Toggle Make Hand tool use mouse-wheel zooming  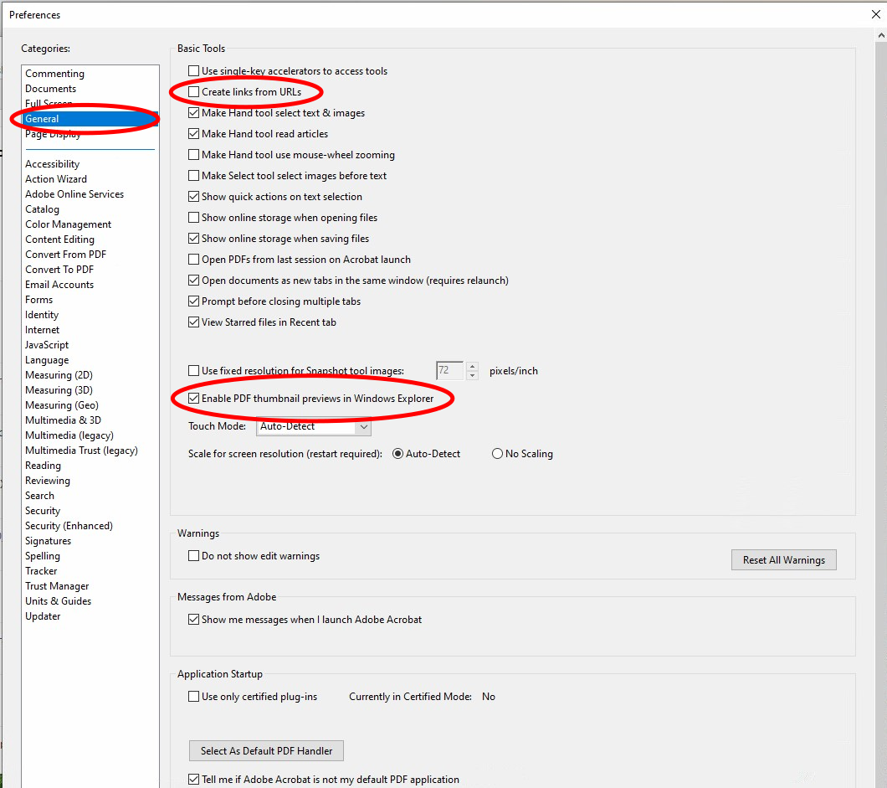click(x=194, y=155)
